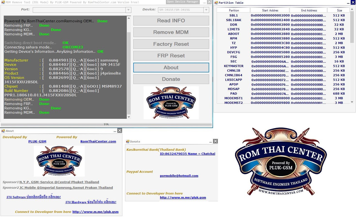
Task: Sort by Start Addres column header
Action: click(x=270, y=10)
